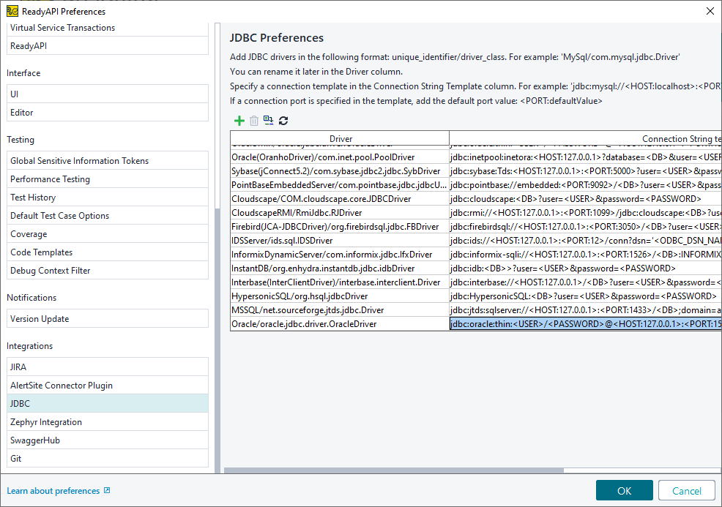Open the Editor preferences page
The image size is (722, 507).
coord(108,112)
